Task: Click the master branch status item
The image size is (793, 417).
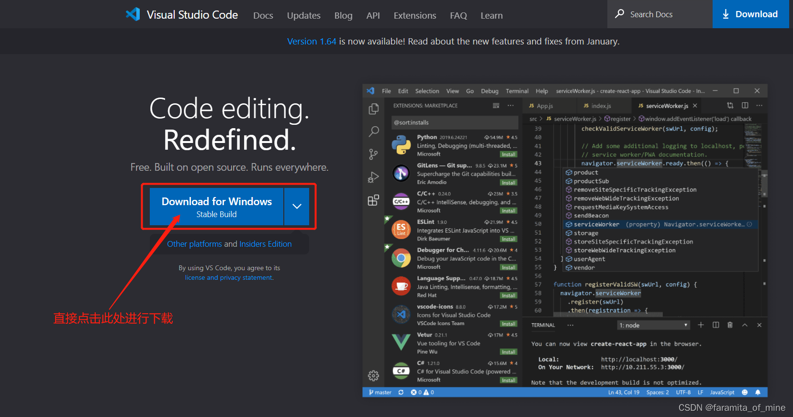Action: (x=380, y=392)
